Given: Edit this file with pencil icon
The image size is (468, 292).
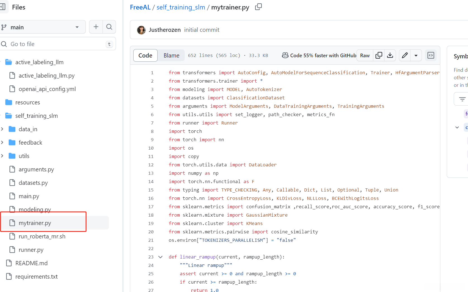Looking at the screenshot, I should [x=405, y=55].
